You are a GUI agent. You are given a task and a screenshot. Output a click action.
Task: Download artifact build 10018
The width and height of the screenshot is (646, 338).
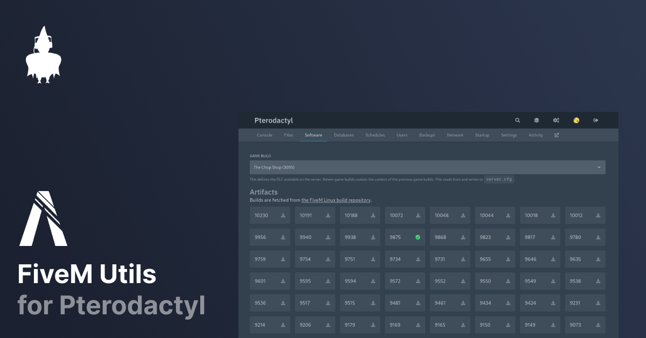pos(553,215)
